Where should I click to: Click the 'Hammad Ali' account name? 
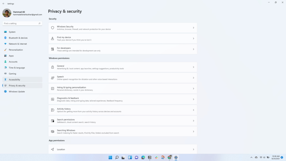pos(19,12)
